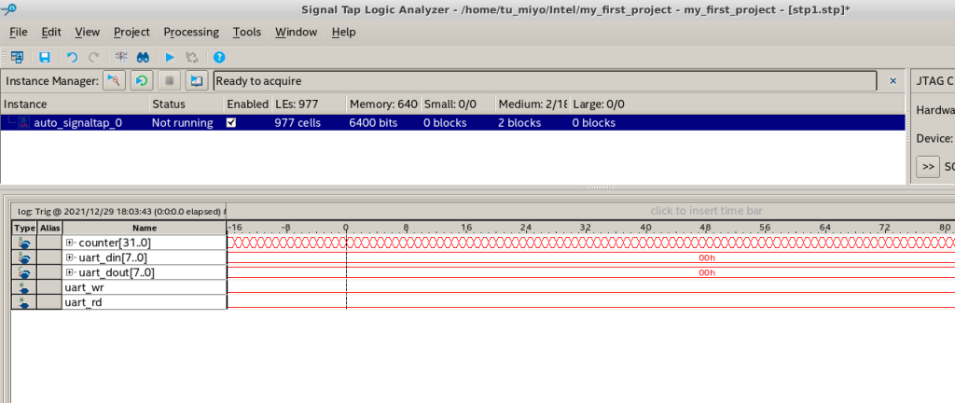Start compilation with the blue play icon
The image size is (955, 403).
pos(170,57)
